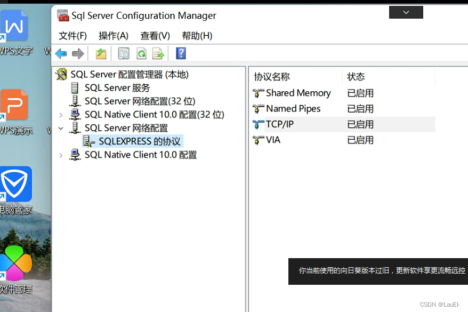Collapse the SQL Server 网络配置 tree node
Screen dimensions: 468x312
point(61,128)
